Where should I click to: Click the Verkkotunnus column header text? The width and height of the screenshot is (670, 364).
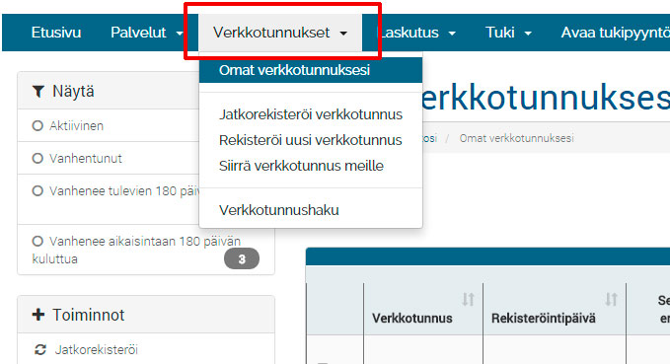pos(411,319)
